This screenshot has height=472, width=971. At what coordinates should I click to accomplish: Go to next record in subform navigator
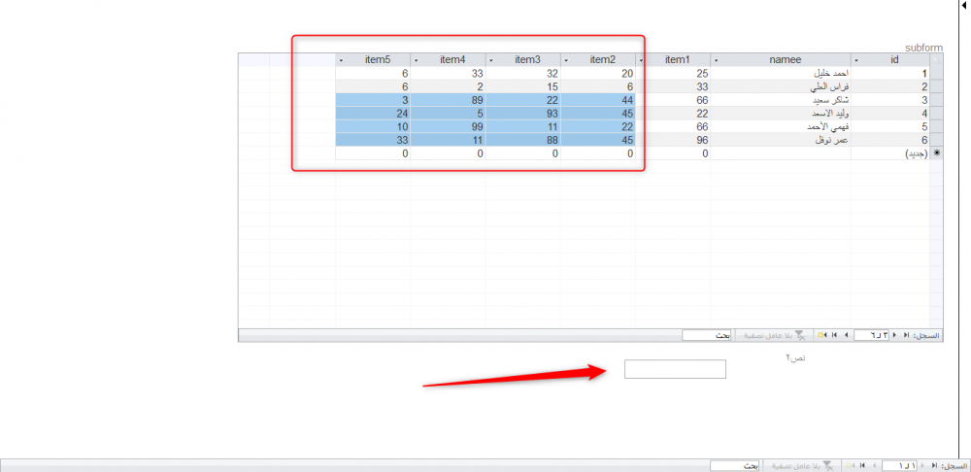[845, 335]
